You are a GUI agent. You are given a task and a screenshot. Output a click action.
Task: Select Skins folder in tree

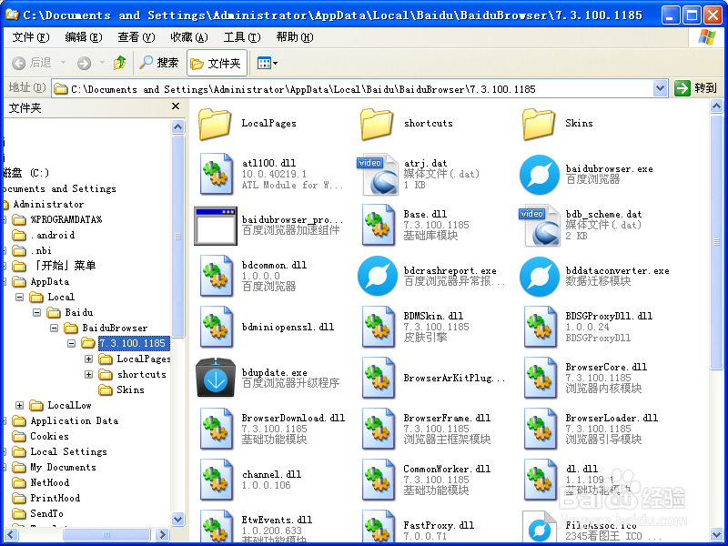coord(130,389)
